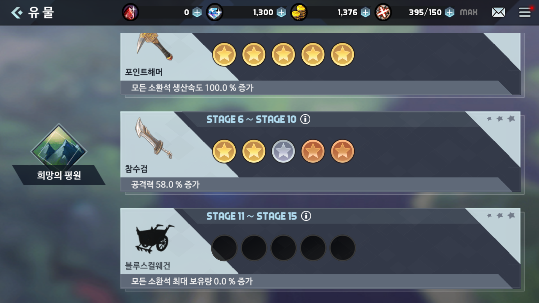Viewport: 539px width, 303px height.
Task: Tap the first locked black medal slot
Action: tap(224, 248)
